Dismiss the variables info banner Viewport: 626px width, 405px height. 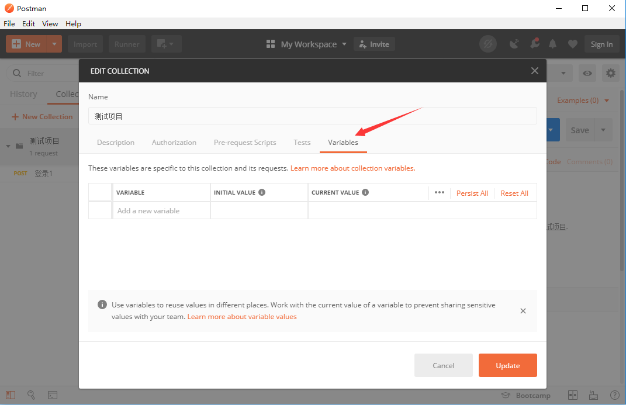click(x=523, y=311)
